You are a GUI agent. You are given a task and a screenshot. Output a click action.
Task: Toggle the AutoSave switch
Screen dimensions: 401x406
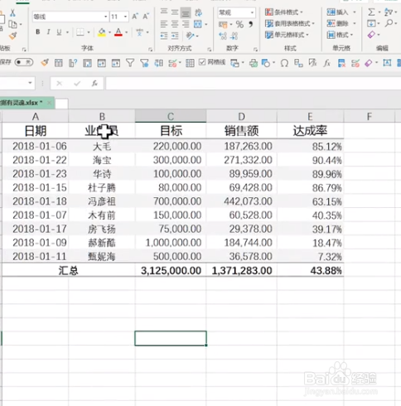pos(24,62)
